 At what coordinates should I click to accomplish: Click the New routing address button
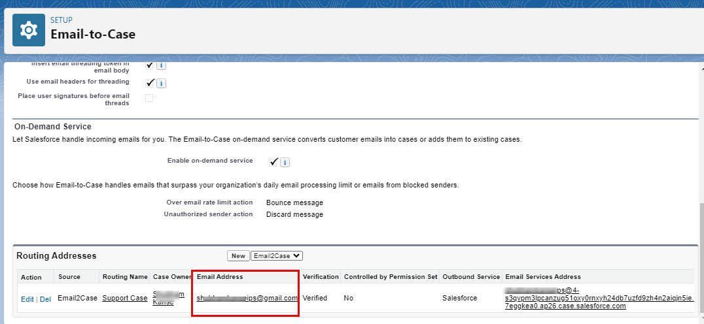pyautogui.click(x=238, y=256)
